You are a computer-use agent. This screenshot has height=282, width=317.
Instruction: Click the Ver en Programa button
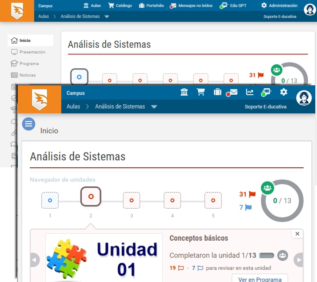tap(260, 279)
